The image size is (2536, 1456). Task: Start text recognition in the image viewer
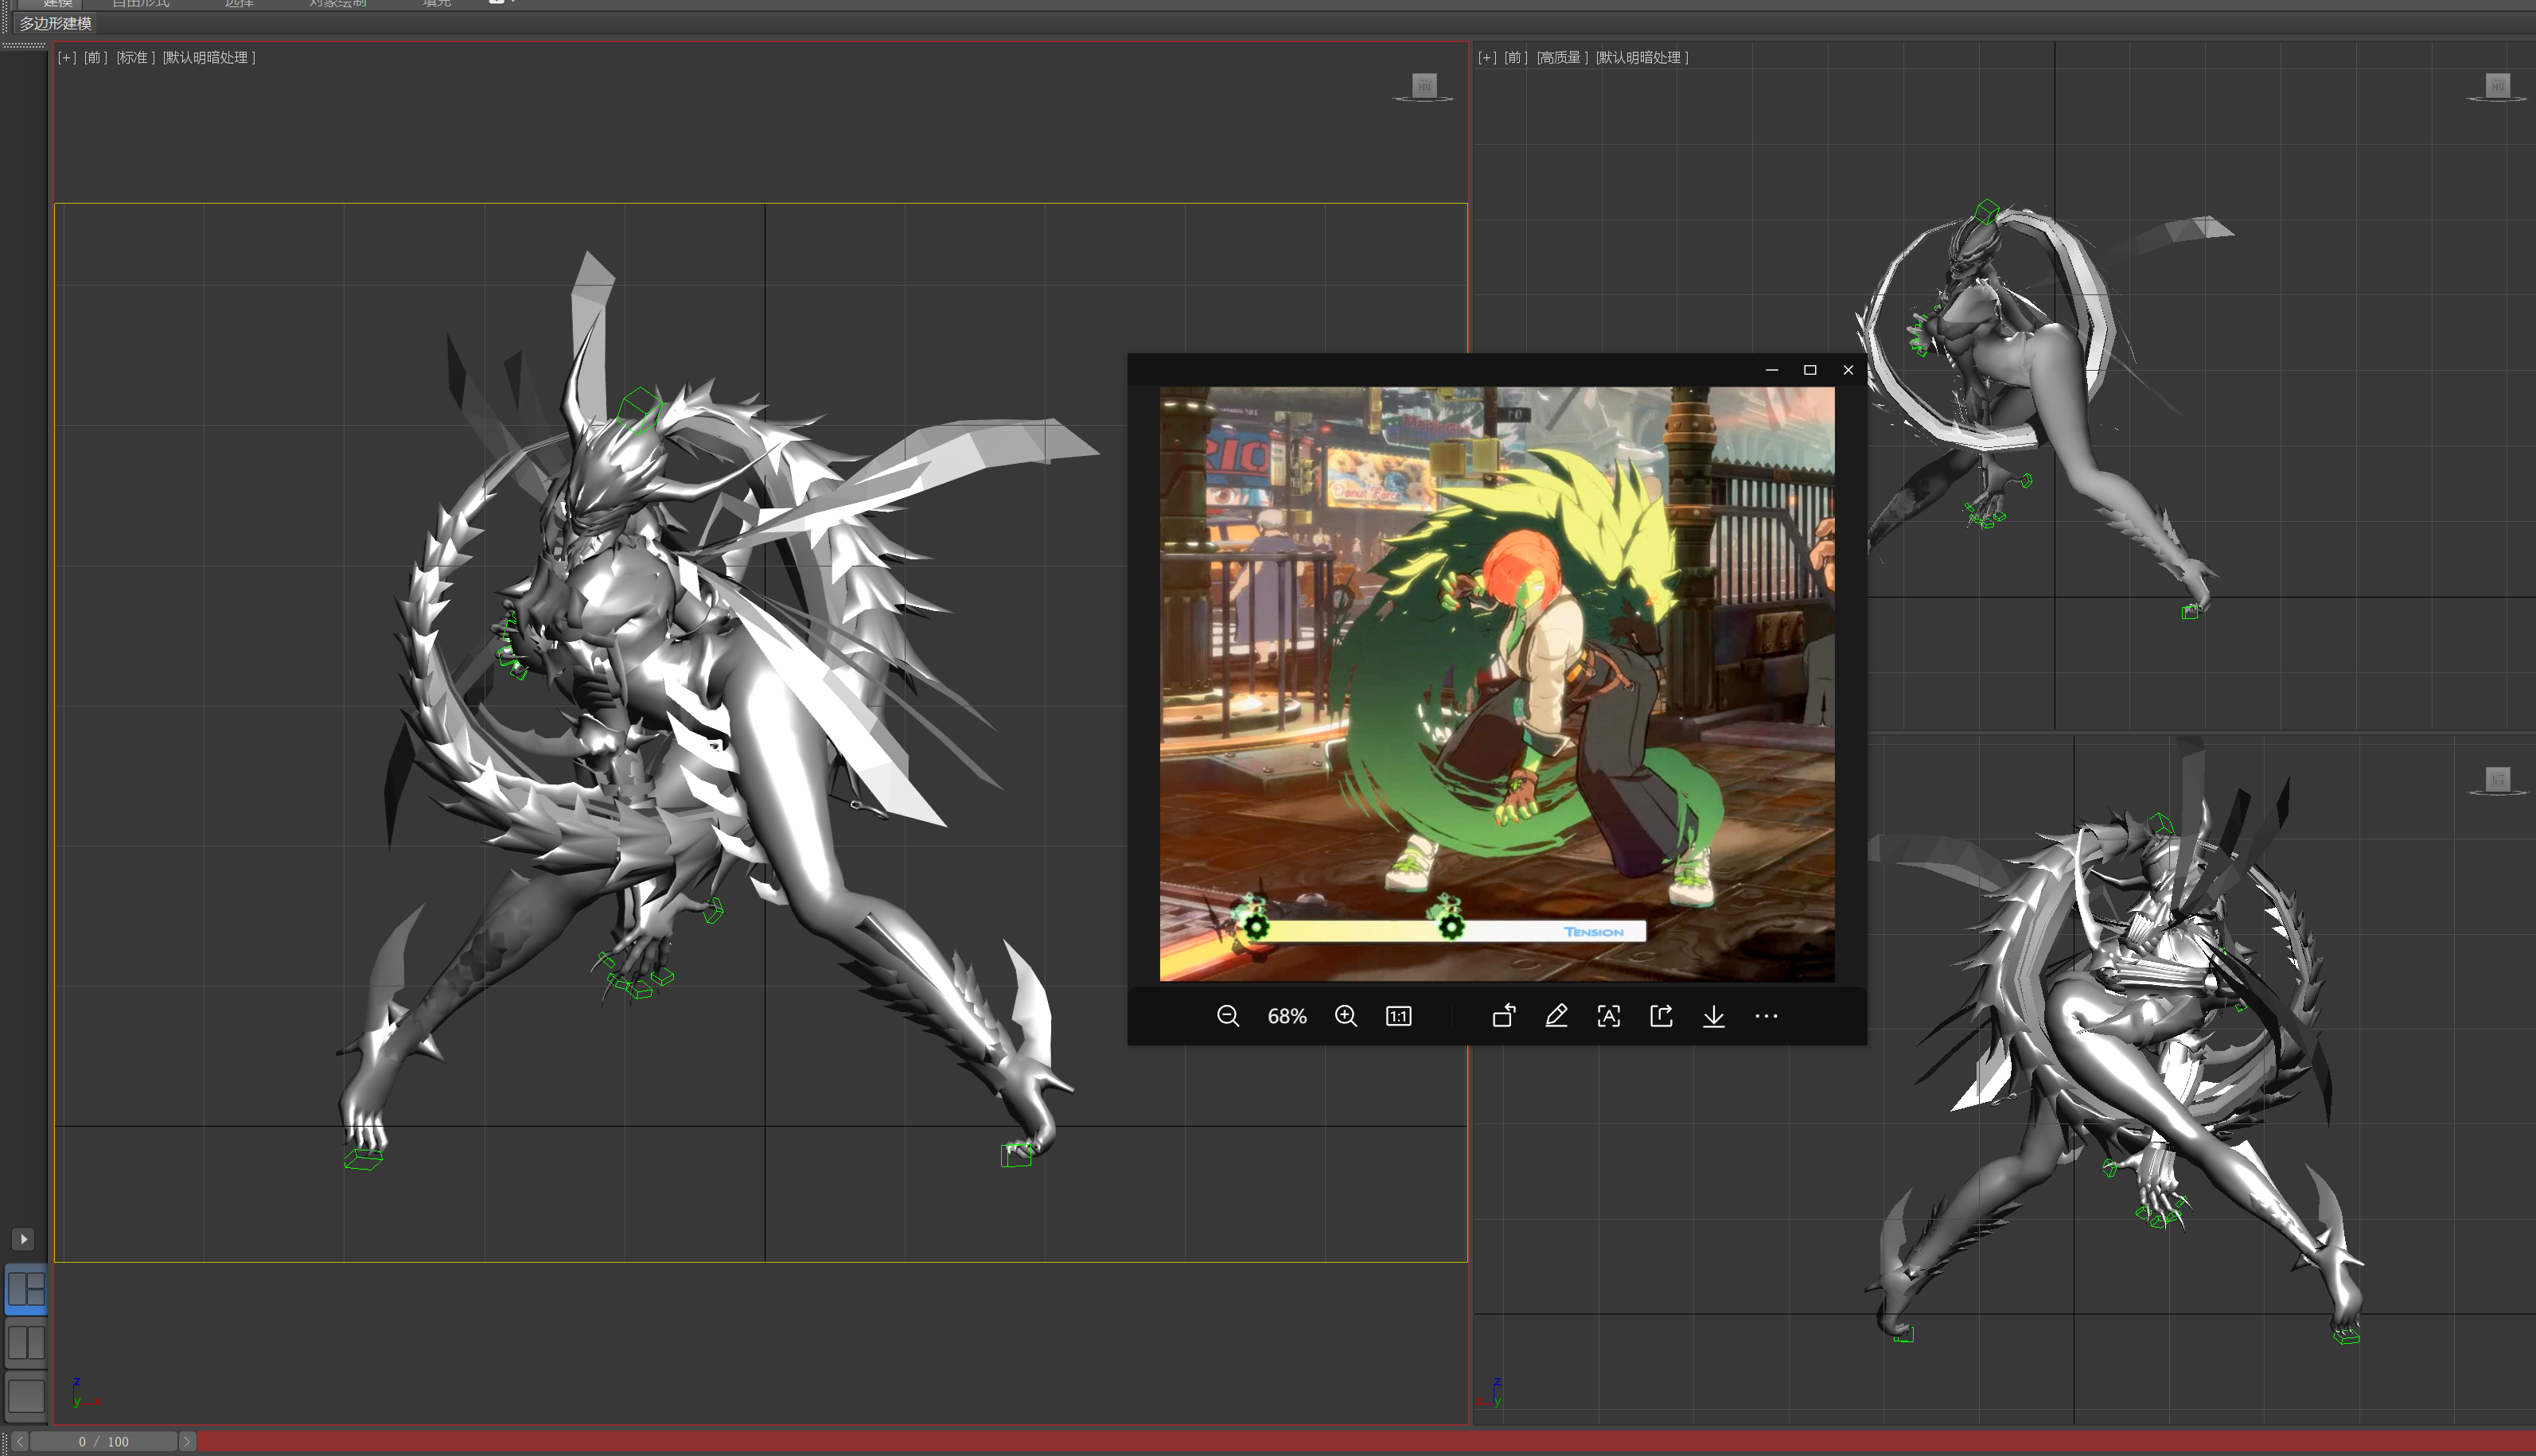1609,1016
